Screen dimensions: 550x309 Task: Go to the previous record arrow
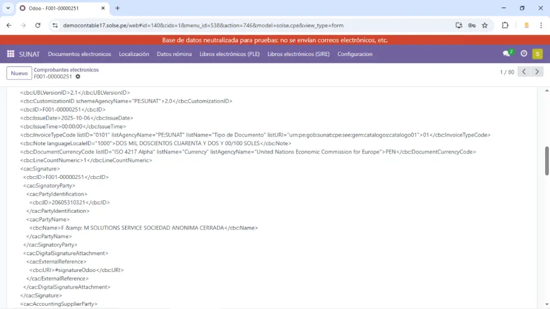(x=524, y=72)
